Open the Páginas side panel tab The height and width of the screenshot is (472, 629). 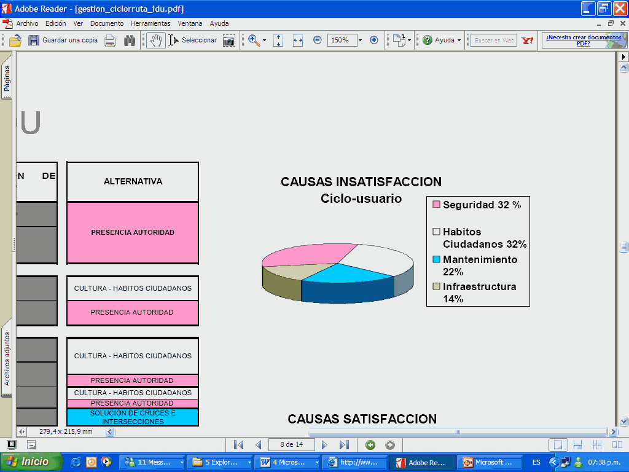pyautogui.click(x=7, y=79)
